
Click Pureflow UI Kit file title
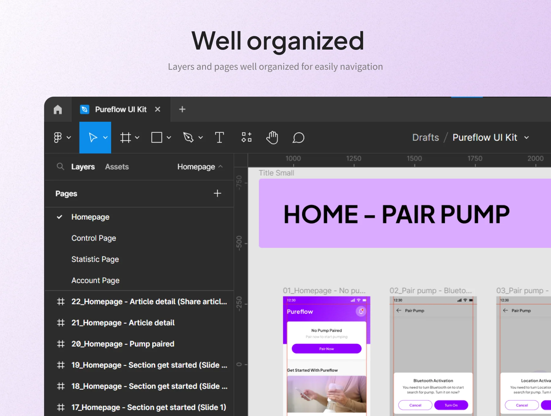tap(485, 137)
